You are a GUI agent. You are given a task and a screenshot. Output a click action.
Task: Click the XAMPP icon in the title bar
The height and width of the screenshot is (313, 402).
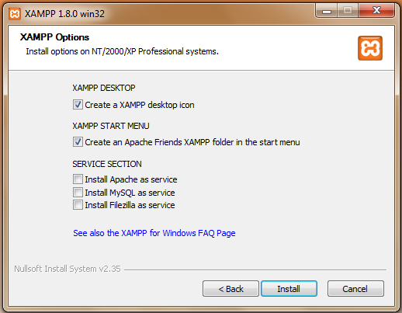[15, 14]
